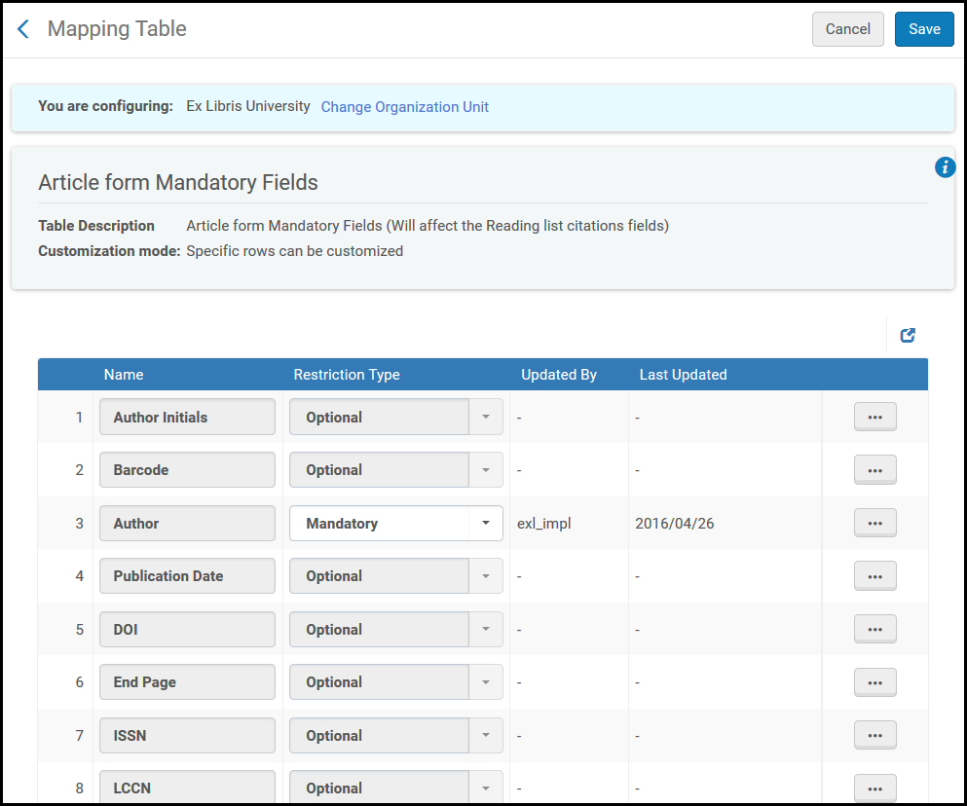
Task: Click the ISSN name field
Action: click(x=188, y=735)
